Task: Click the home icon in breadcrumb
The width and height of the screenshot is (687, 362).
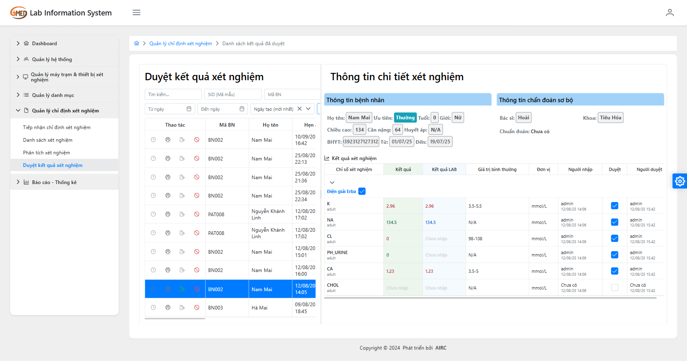Action: [x=137, y=44]
